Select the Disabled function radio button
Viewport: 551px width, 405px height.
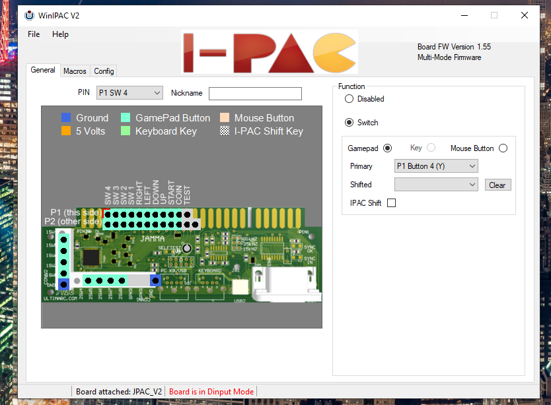click(x=349, y=99)
